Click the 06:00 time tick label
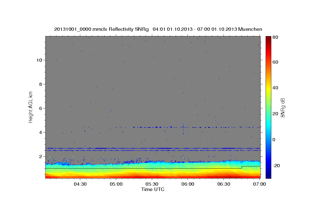 [188, 184]
